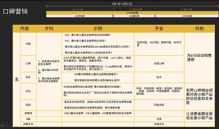Click the eraser icon in slideshow controls
The image size is (219, 129).
pos(11,125)
